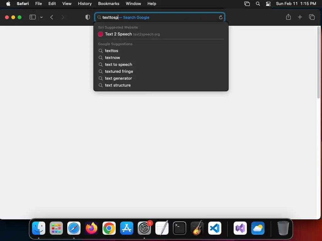Open the Share button in Safari toolbar
The height and width of the screenshot is (241, 322).
(x=288, y=17)
